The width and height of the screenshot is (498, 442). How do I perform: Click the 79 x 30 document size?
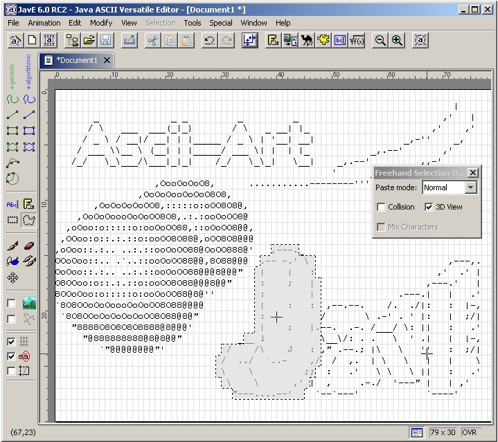point(443,432)
